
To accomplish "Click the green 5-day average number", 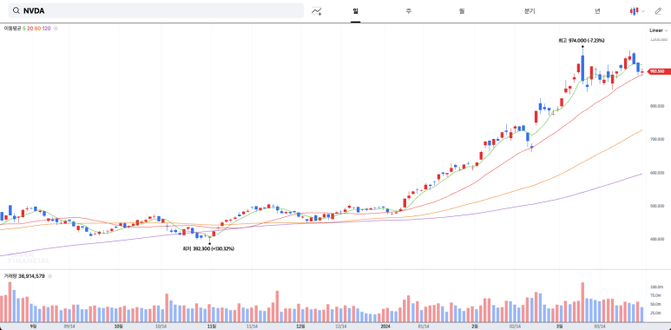I will 24,29.
